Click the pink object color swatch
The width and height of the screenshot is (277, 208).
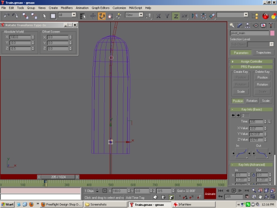click(x=272, y=33)
